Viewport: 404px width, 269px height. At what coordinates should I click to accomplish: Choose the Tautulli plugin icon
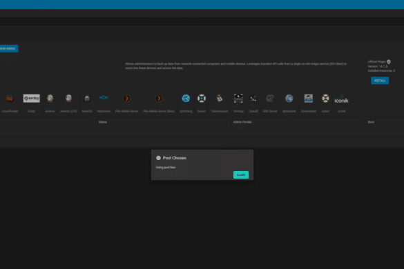click(253, 99)
